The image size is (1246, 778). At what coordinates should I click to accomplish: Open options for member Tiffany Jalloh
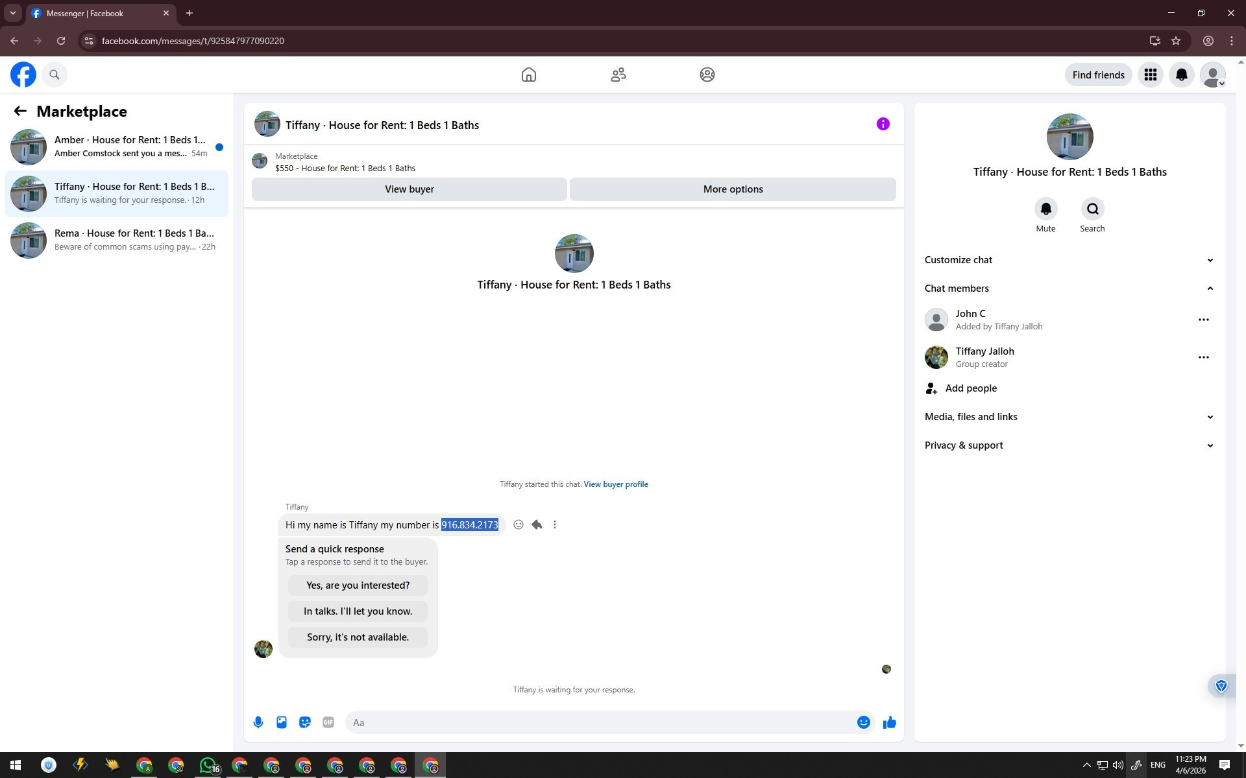[x=1204, y=357]
